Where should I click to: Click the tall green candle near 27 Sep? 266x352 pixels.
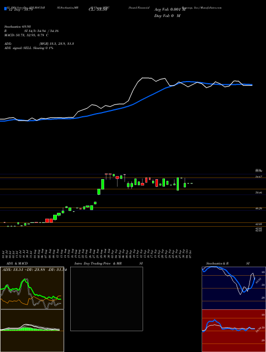[178, 184]
